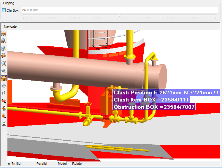Viewport: 222px width, 168px height.
Task: Click the e17n18d view direction status text
Action: coord(14,164)
